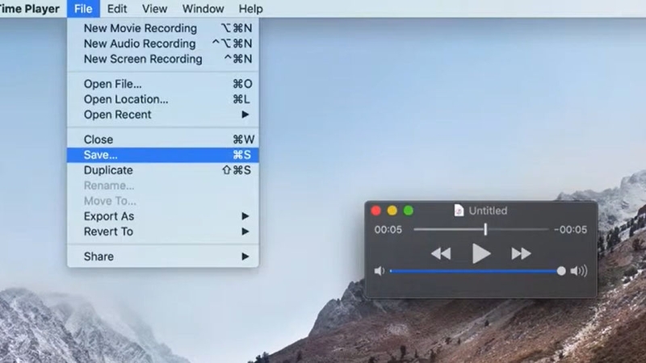
Task: Open the Edit menu
Action: click(117, 9)
